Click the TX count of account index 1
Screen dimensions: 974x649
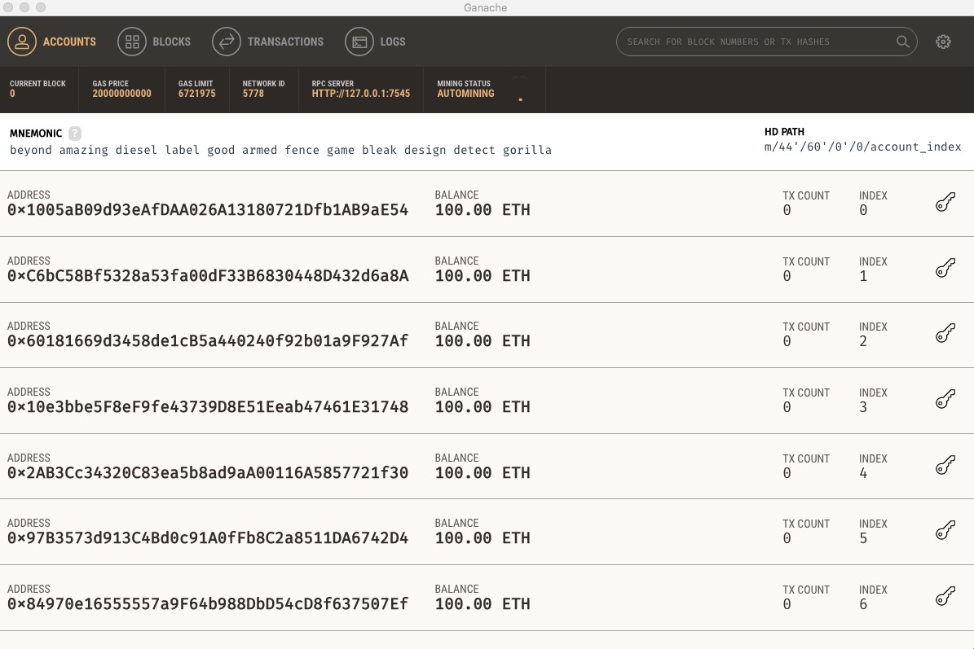[x=787, y=276]
